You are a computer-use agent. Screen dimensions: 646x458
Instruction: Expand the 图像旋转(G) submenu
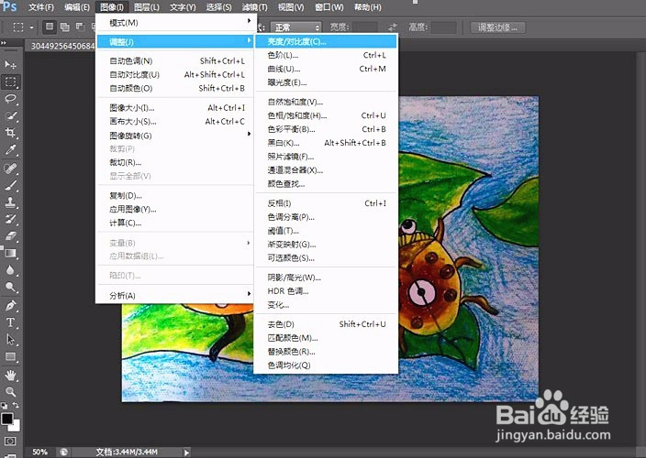(x=176, y=136)
